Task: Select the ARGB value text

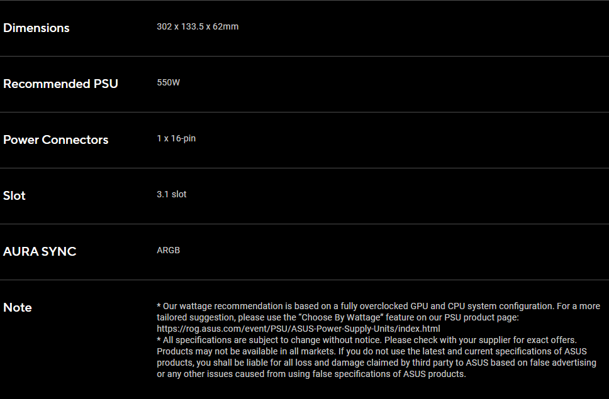Action: tap(168, 250)
